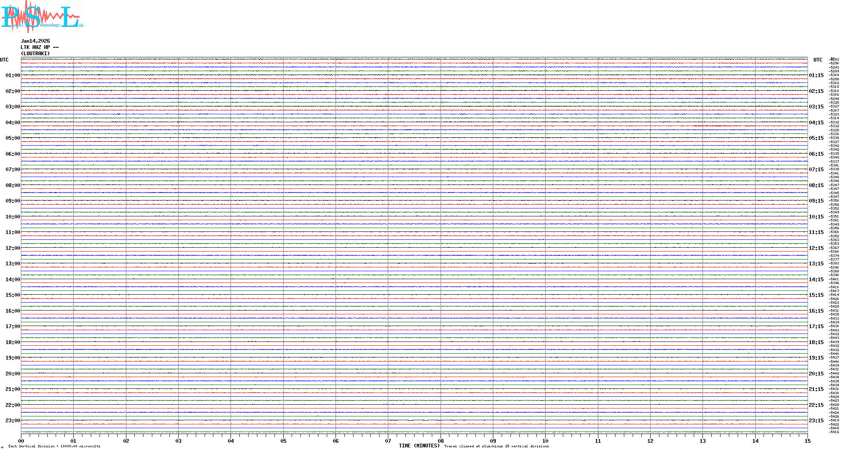Select the 12:00 hour label on left
Image resolution: width=841 pixels, height=452 pixels.
13,248
